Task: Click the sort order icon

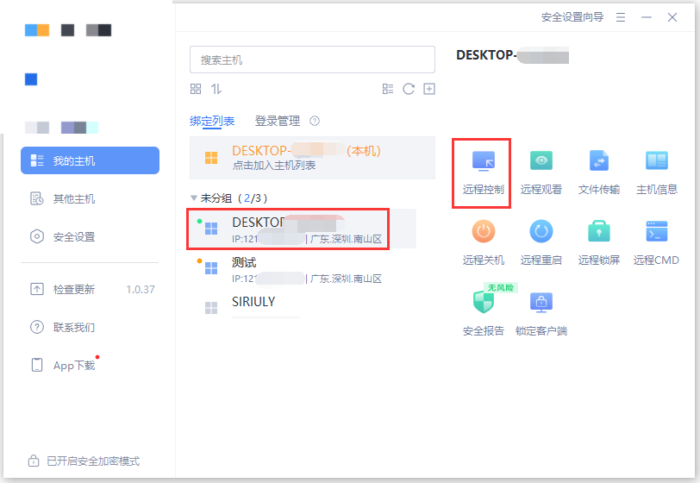Action: pyautogui.click(x=216, y=89)
